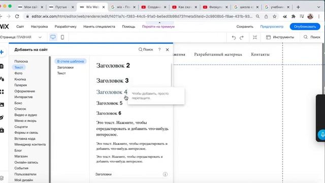325x183 pixels.
Task: Select the Меню и якорь category
Action: pos(25,121)
